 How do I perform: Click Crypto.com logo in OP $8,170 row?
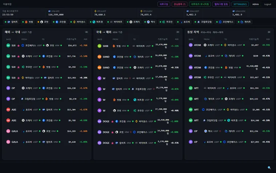point(22,99)
